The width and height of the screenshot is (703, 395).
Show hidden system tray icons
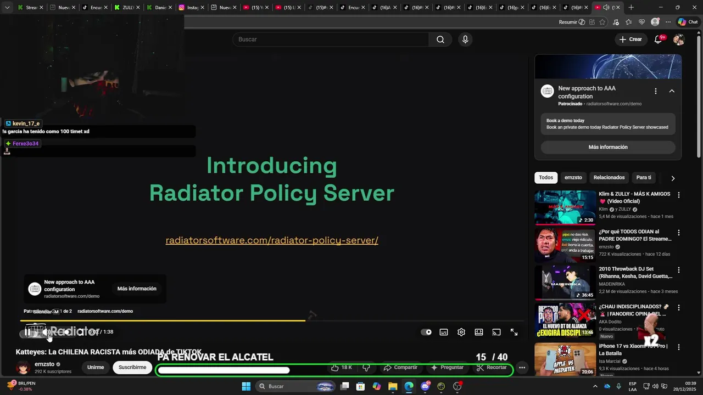[x=595, y=386]
